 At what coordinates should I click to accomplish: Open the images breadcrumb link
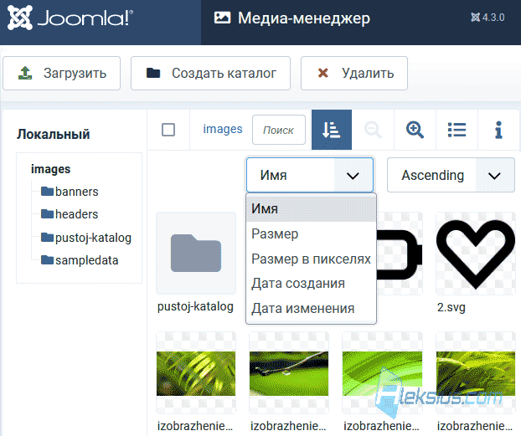pos(223,129)
